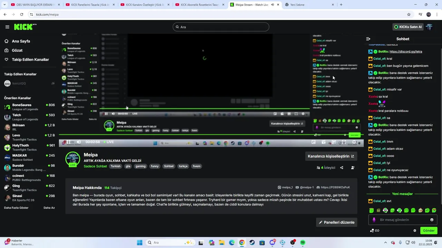Open Sadece Sohbet category link
The height and width of the screenshot is (248, 442).
[95, 166]
